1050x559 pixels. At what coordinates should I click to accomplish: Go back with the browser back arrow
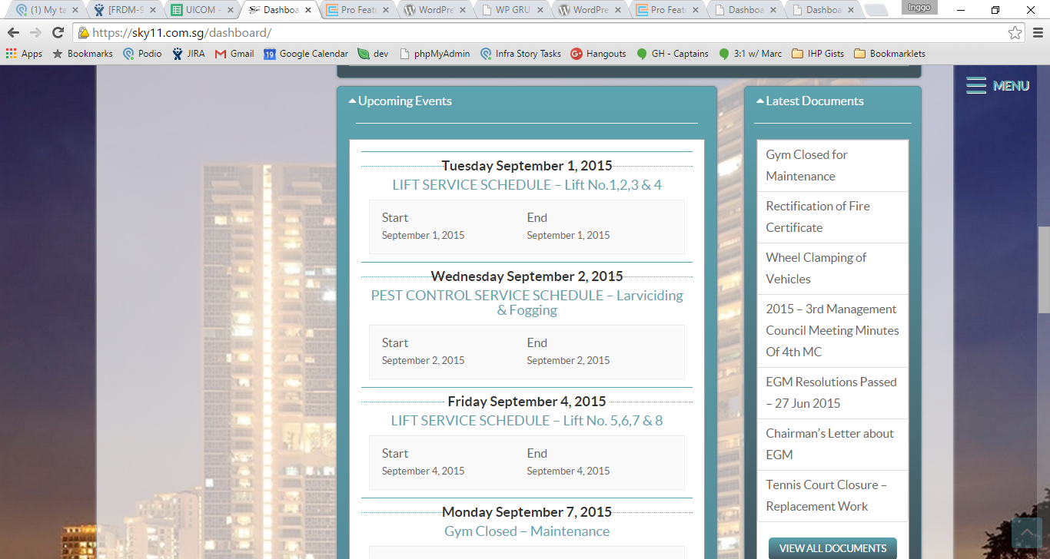(x=13, y=33)
